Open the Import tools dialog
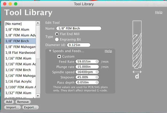The image size is (167, 113). (12, 107)
